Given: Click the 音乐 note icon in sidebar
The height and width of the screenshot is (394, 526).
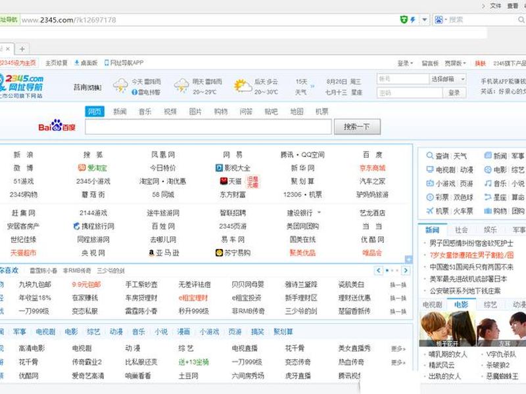Looking at the screenshot, I should [x=488, y=183].
